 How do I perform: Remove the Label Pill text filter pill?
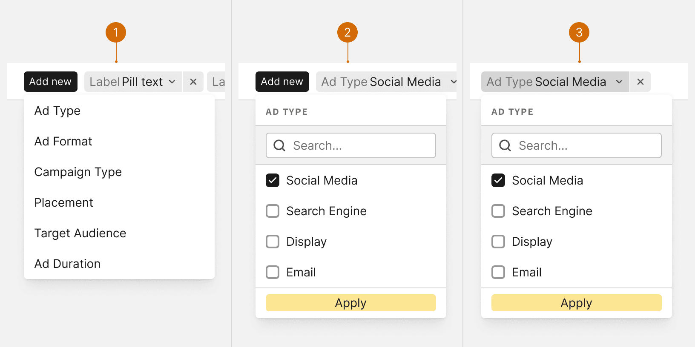[193, 82]
